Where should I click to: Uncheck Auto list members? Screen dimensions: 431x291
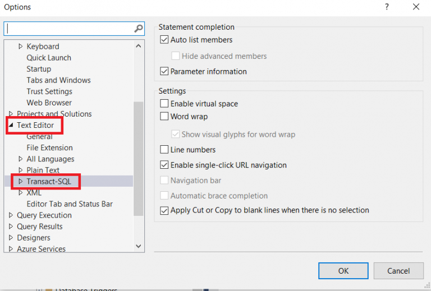[x=164, y=40]
